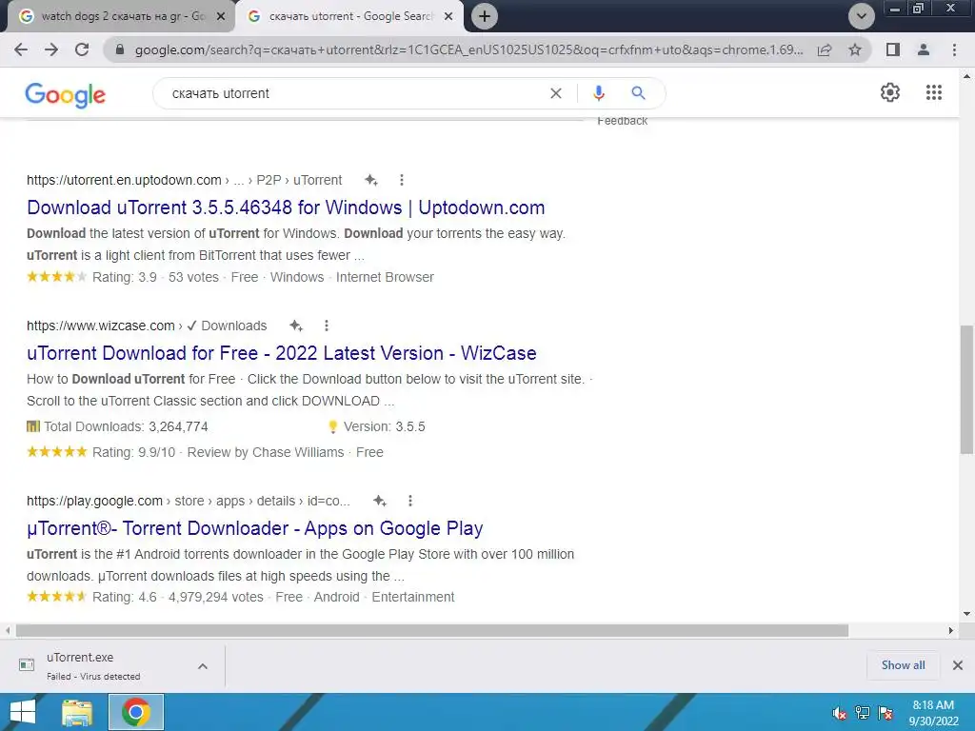Show all downloads
Screen dimensions: 975x731
903,665
